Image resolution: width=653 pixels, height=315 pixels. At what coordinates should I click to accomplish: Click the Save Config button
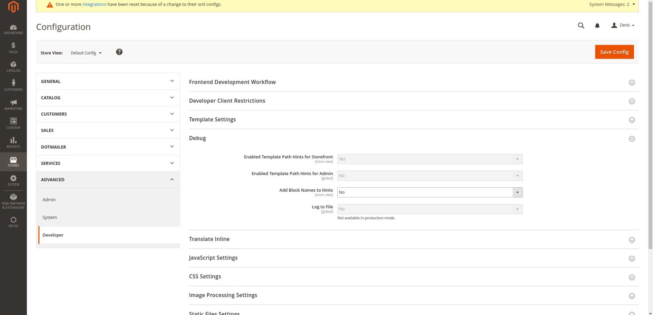tap(614, 52)
